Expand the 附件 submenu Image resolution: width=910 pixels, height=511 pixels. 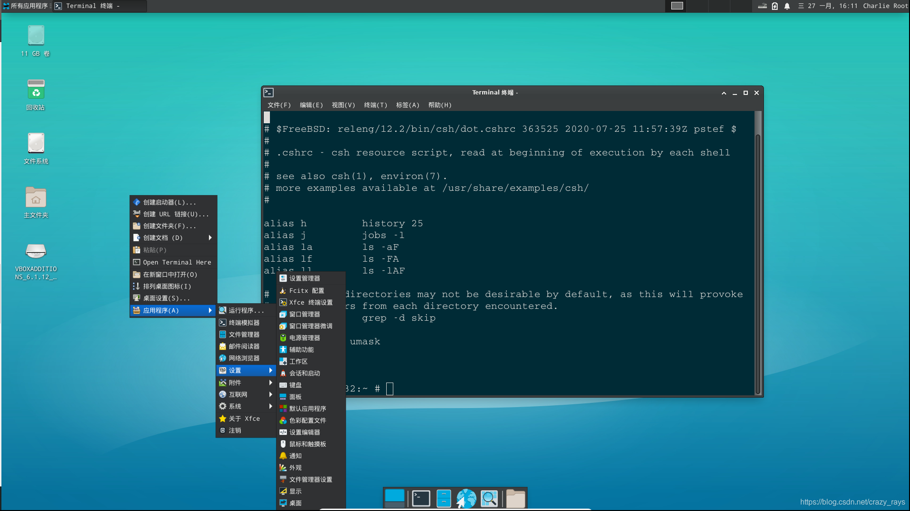246,383
